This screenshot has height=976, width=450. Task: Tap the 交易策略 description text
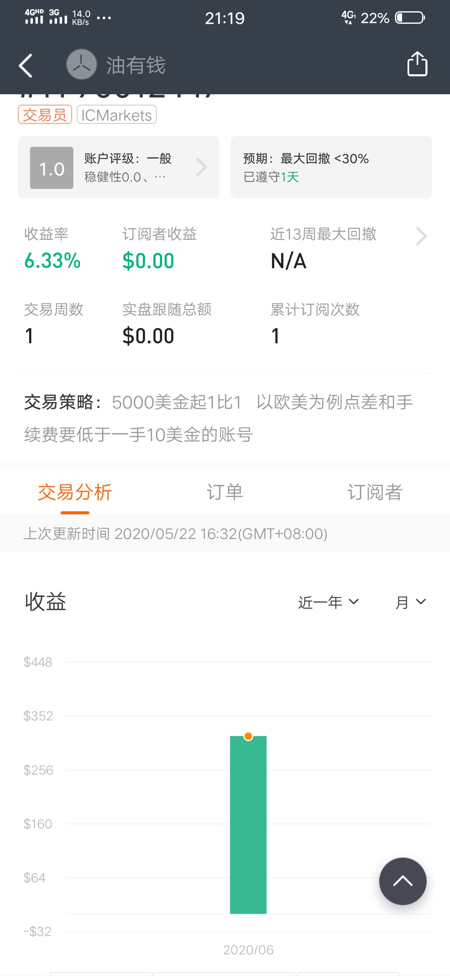(218, 418)
